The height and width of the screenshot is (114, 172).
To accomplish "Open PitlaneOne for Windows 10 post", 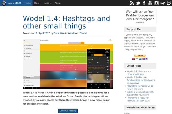I will click(140, 87).
